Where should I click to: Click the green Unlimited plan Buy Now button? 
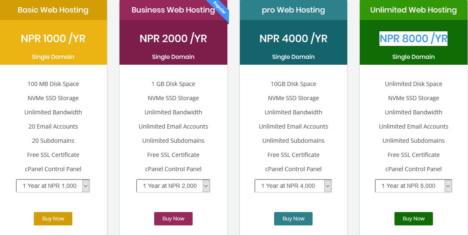413,219
